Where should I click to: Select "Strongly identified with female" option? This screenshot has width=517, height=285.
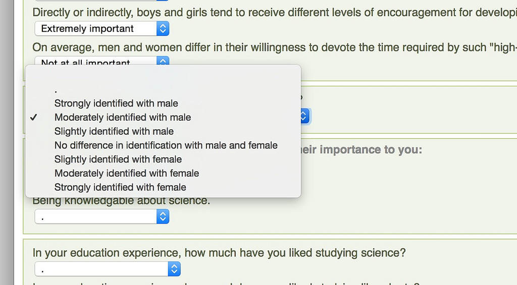pos(120,187)
